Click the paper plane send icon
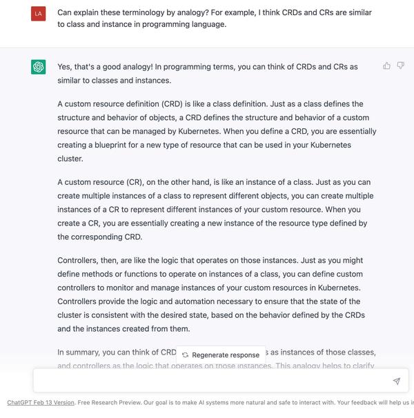Screen dimensions: 414x418 tap(397, 381)
